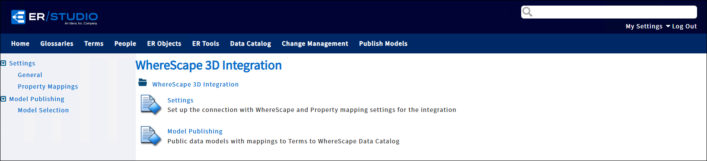The image size is (707, 161).
Task: Click the Settings link in main content
Action: coord(181,100)
